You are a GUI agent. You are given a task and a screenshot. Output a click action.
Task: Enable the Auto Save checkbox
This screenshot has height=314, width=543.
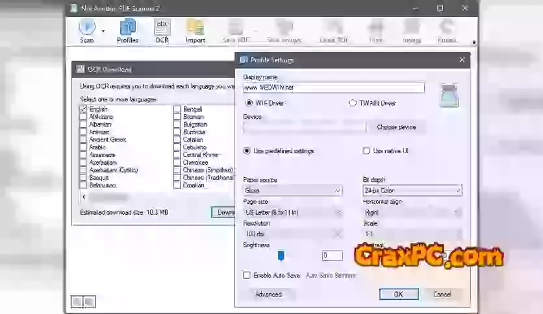coord(247,275)
